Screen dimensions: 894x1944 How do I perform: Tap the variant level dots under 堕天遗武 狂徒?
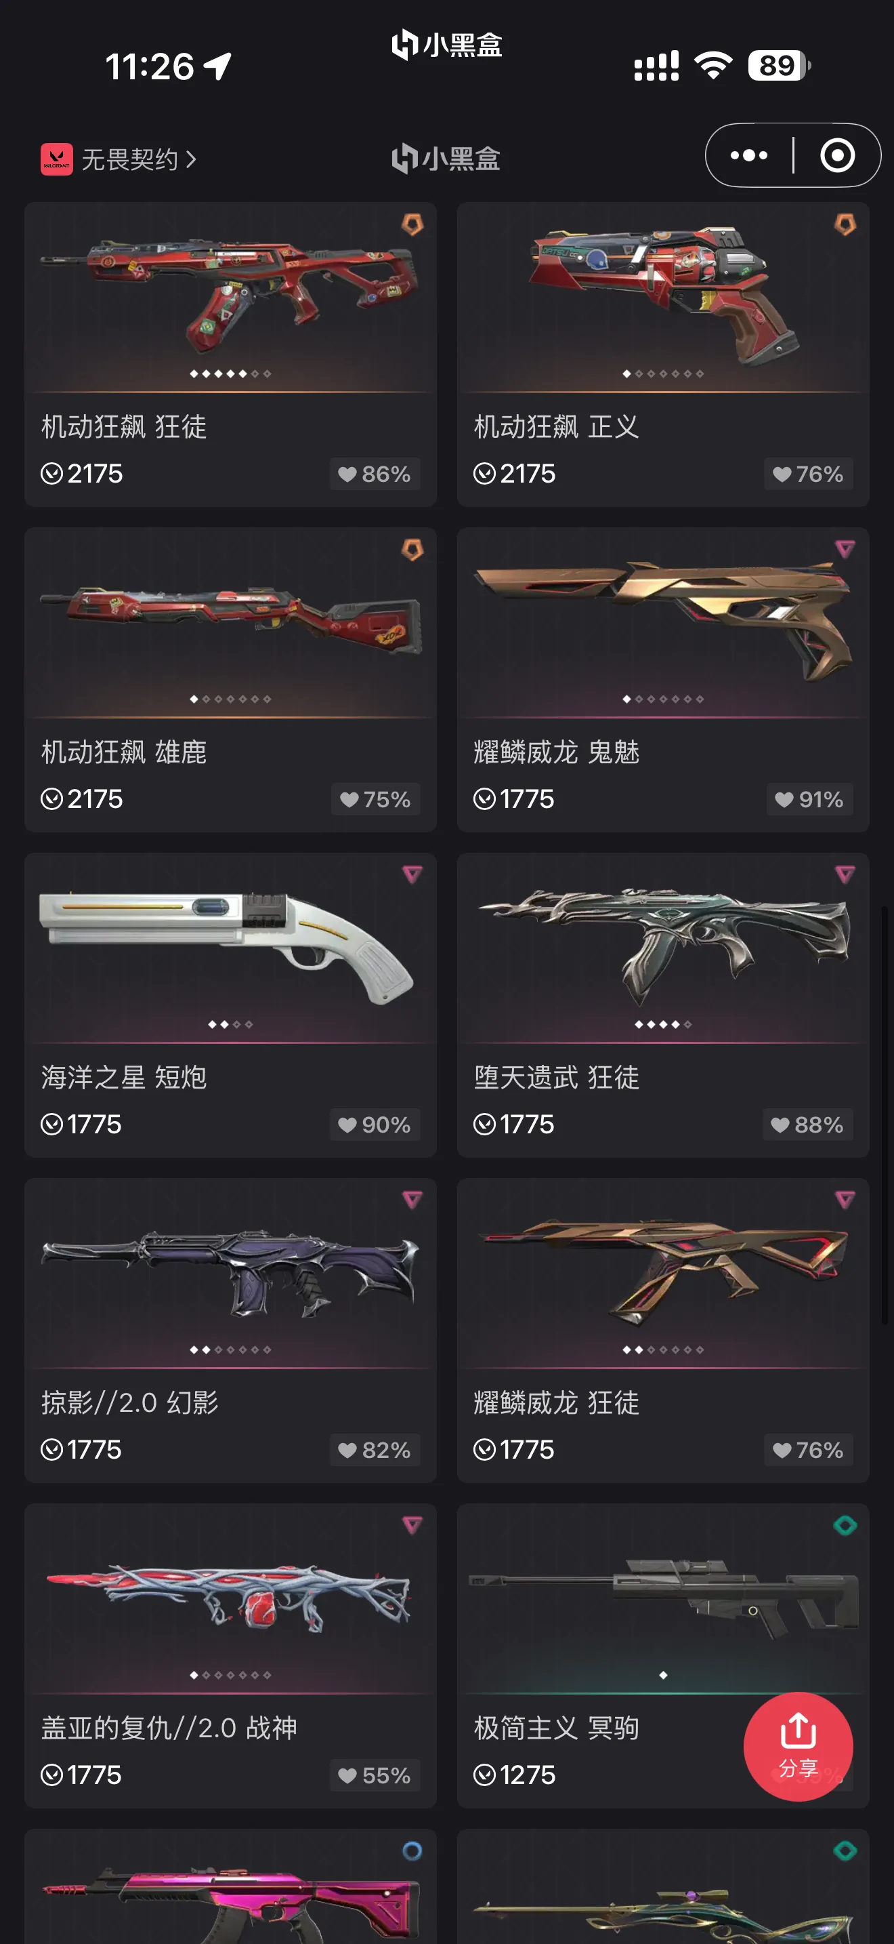662,1024
